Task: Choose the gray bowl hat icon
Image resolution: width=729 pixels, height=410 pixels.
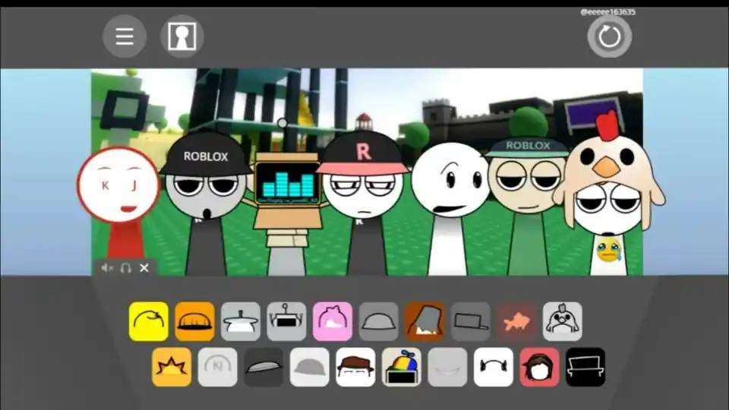Action: [x=378, y=321]
